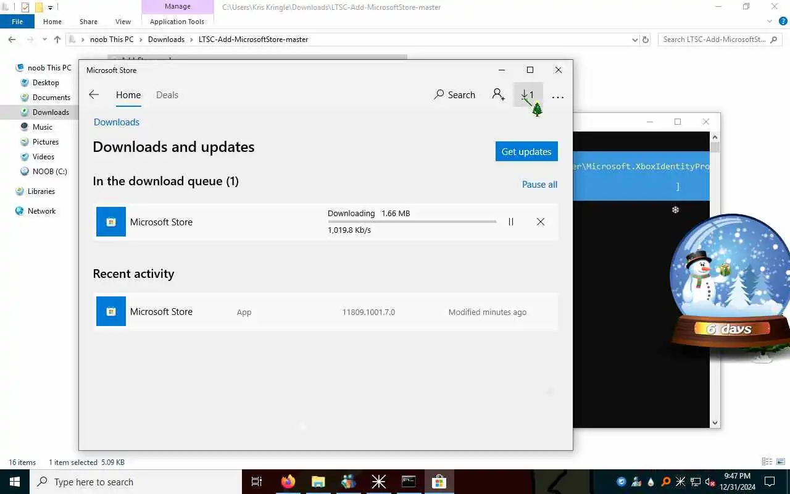Open the downloads indicator showing 1

(528, 95)
